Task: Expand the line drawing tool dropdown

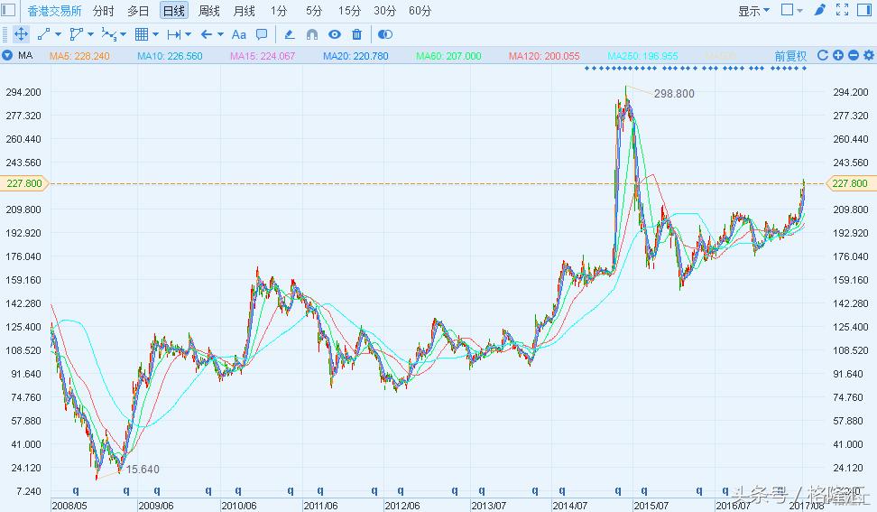Action: (x=59, y=34)
